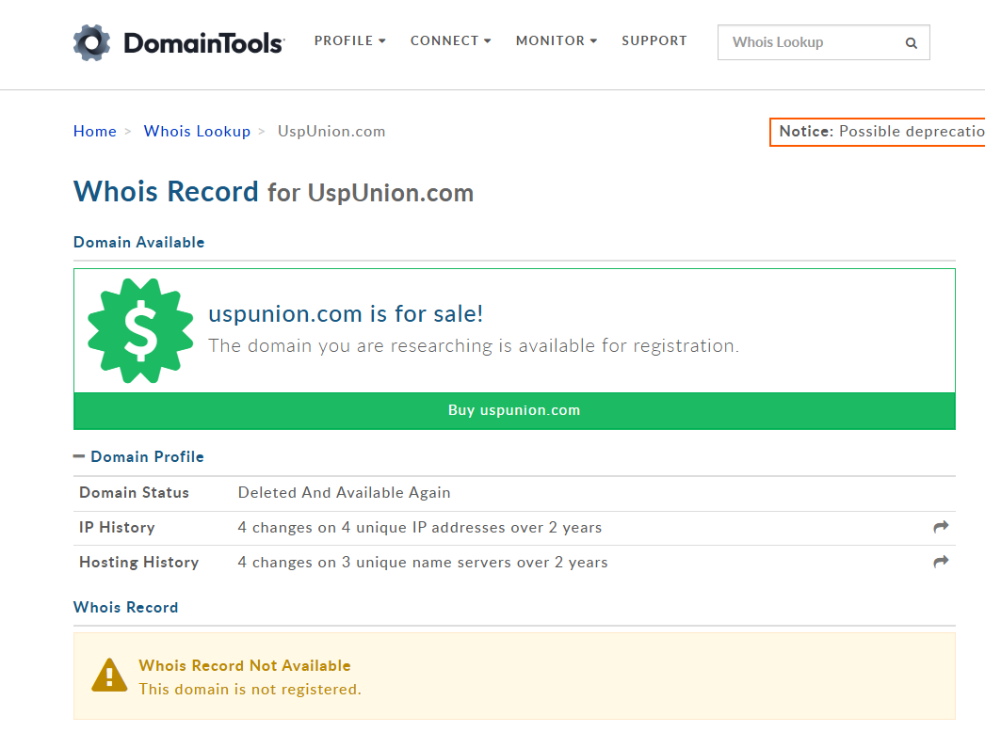The height and width of the screenshot is (748, 985).
Task: Click the 'IP History' row label
Action: pos(117,528)
